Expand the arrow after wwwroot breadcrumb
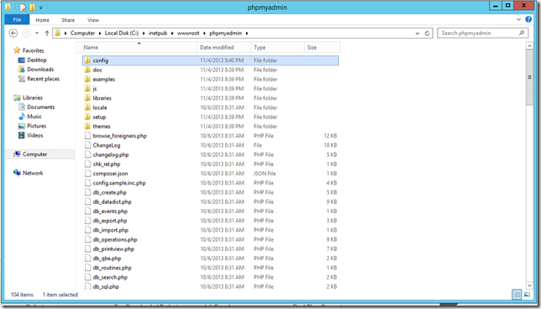The image size is (541, 309). 205,34
